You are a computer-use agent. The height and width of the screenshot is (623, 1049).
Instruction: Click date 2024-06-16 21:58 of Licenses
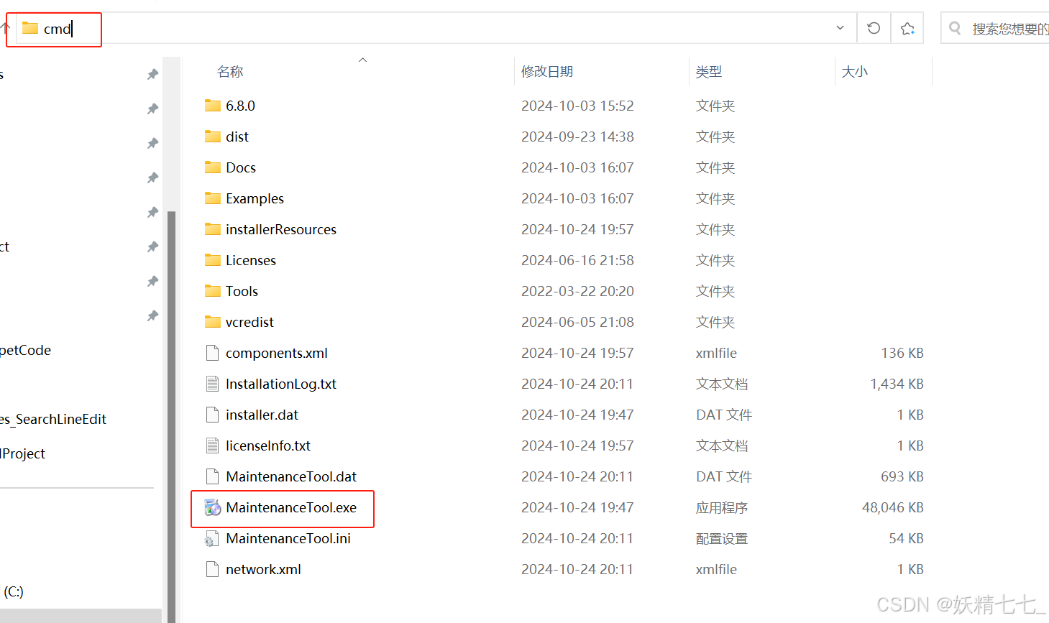tap(577, 260)
